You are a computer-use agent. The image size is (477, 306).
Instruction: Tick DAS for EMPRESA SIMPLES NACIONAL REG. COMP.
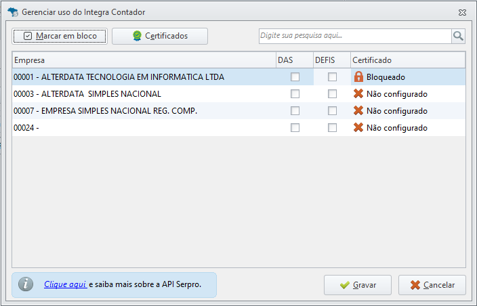(x=295, y=111)
